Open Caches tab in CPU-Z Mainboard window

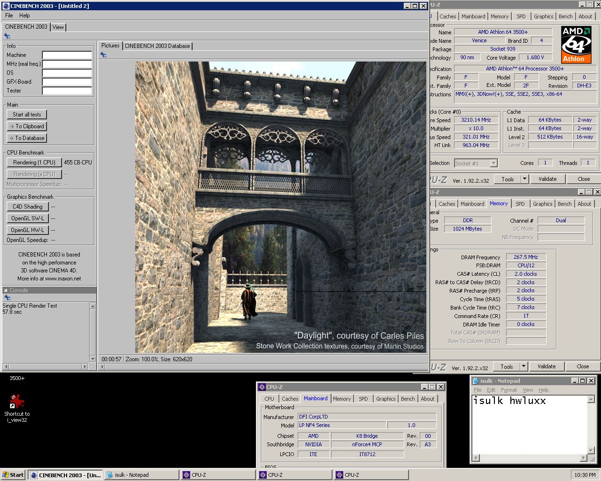point(290,399)
